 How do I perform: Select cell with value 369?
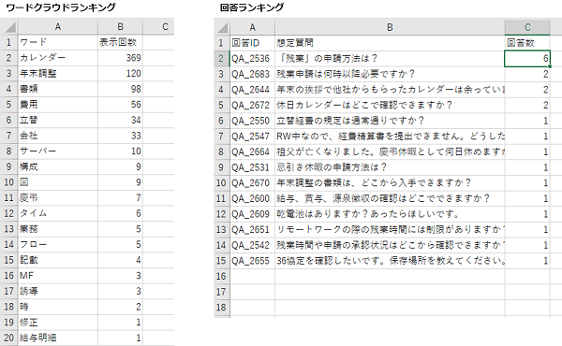[x=120, y=58]
